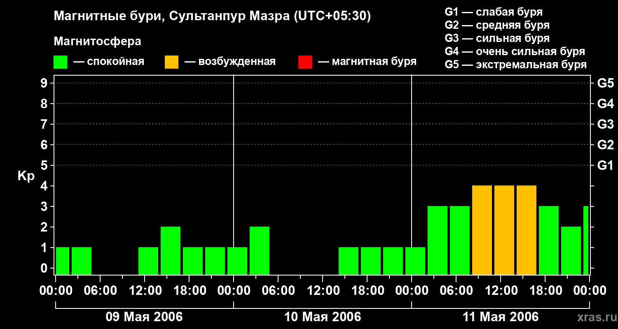Image resolution: width=618 pixels, height=329 pixels.
Task: Select the "11 Мая 2006" date label
Action: (x=501, y=317)
